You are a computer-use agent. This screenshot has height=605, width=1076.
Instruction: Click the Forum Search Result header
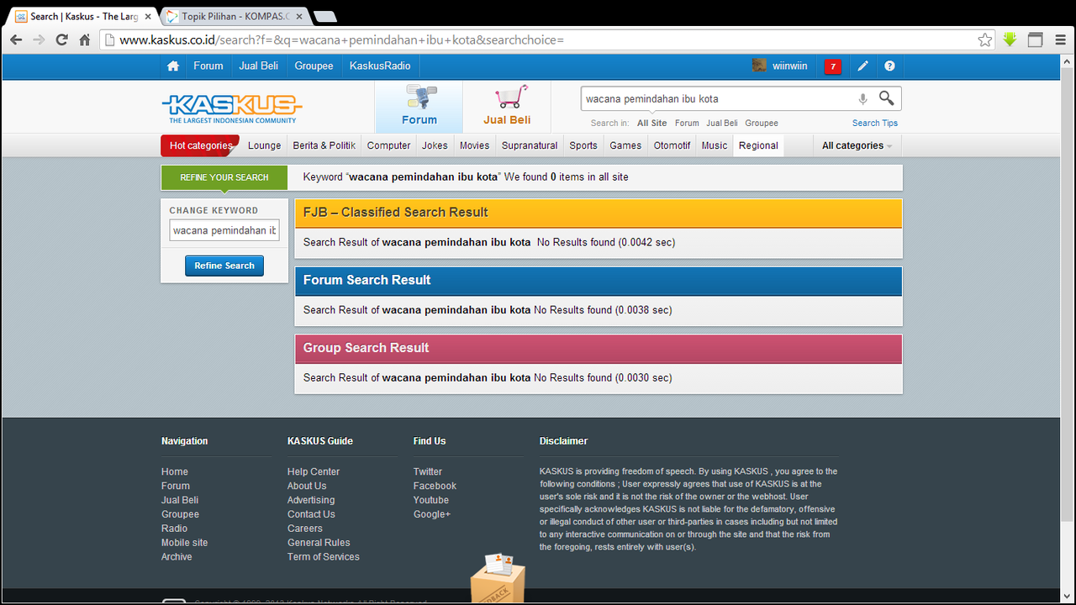[x=599, y=281]
